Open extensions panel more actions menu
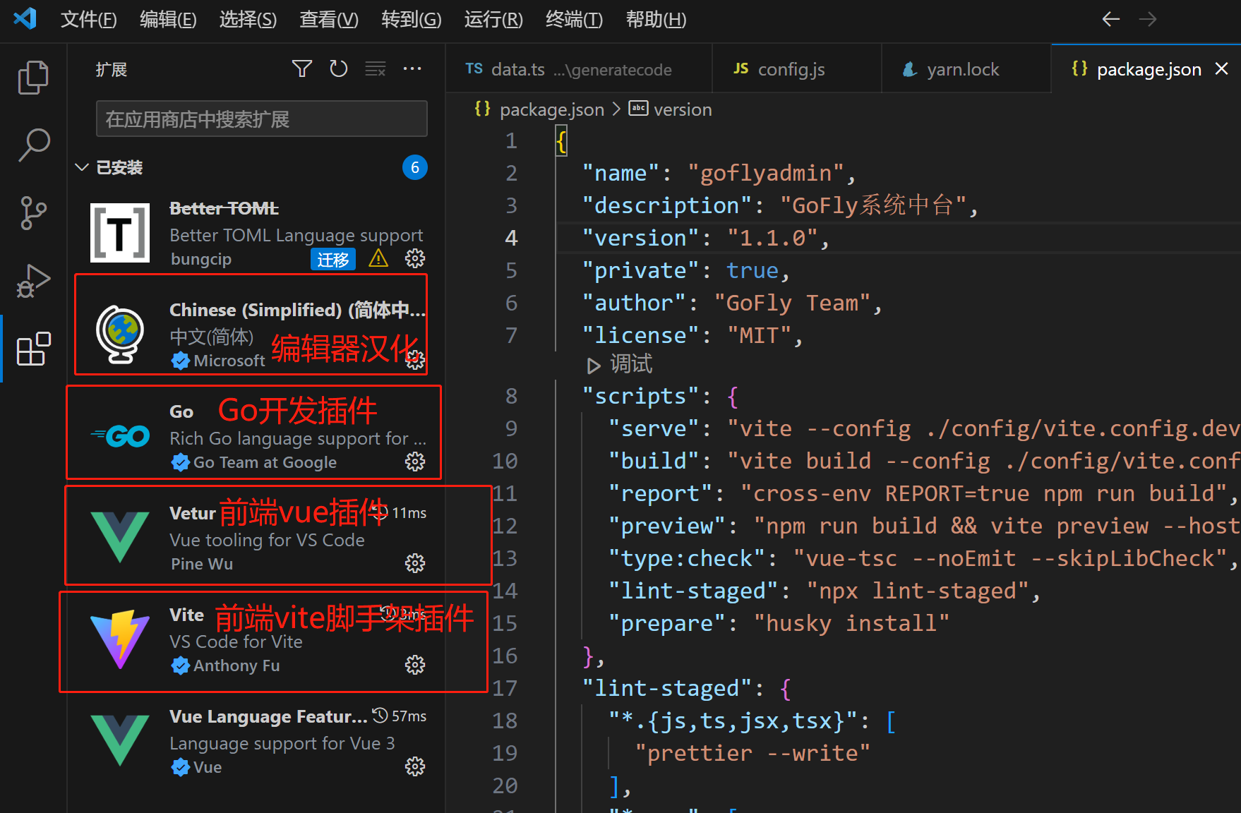The image size is (1241, 813). 412,68
